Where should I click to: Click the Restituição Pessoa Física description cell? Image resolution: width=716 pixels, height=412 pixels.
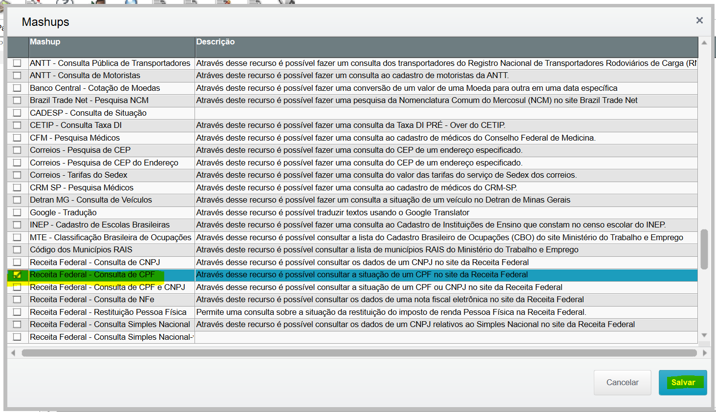(446, 312)
